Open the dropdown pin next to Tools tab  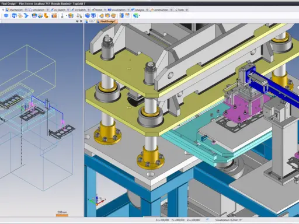click(186, 10)
